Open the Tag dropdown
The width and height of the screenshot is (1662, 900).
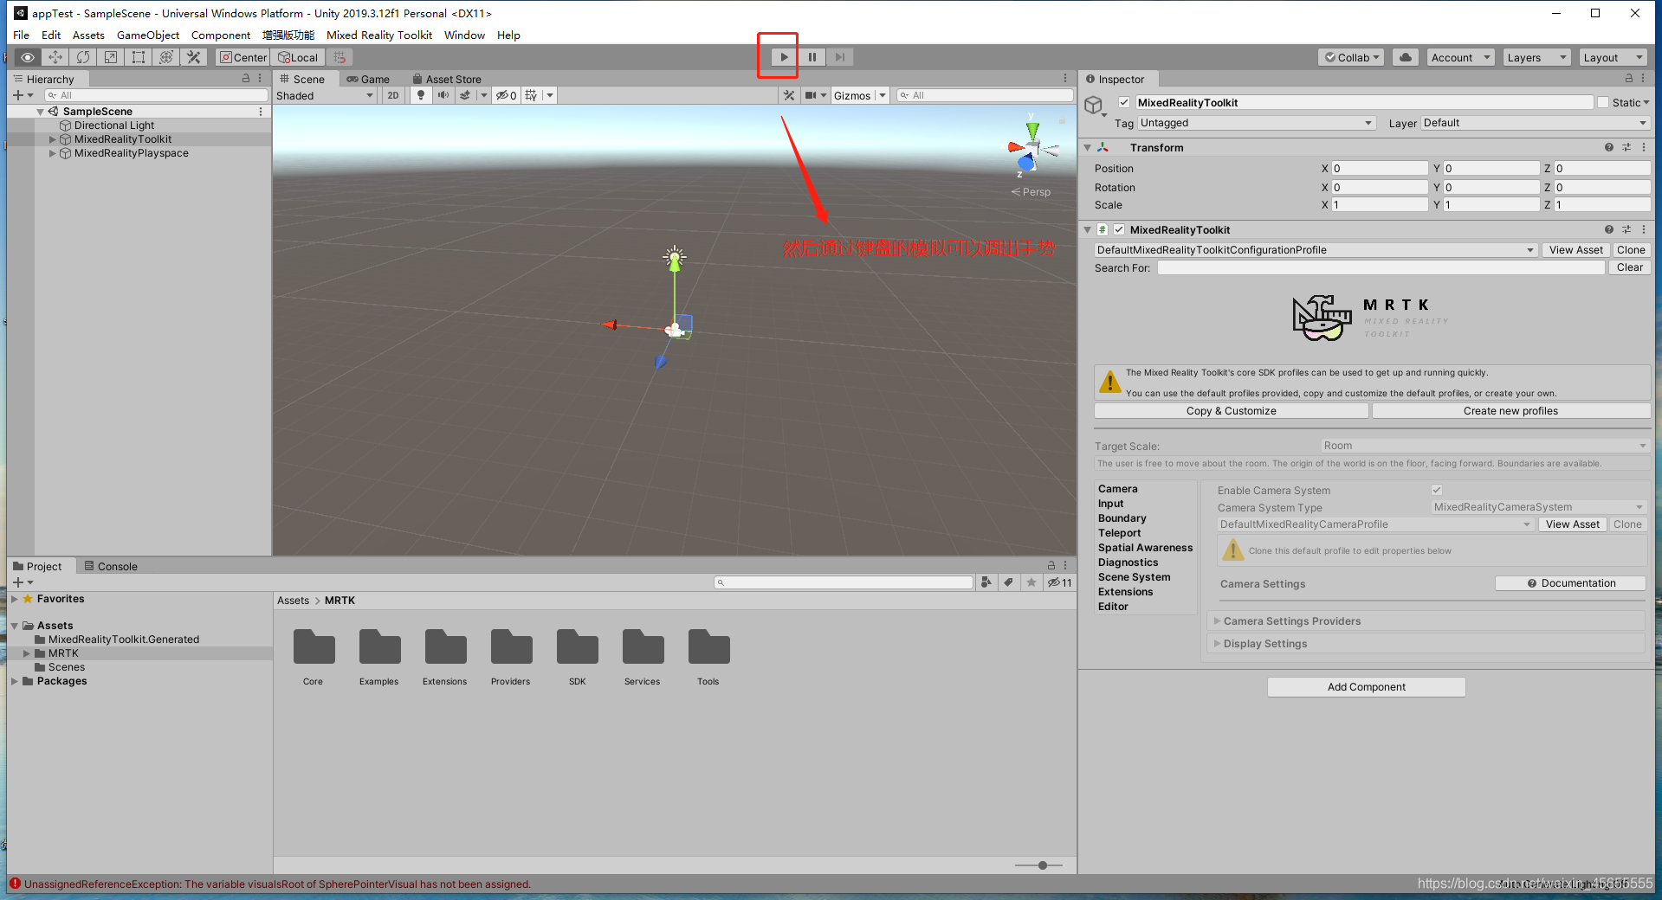tap(1257, 123)
